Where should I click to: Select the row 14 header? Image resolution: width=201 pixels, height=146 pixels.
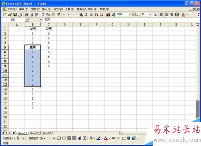(x=5, y=89)
